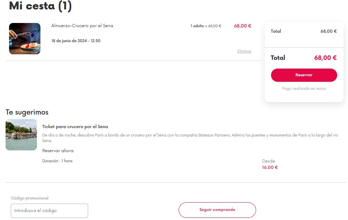Click the suggested 16.00 € price

(270, 167)
